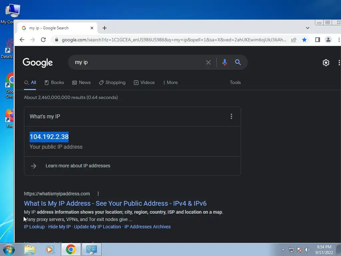Click the control panel taskbar icon
The width and height of the screenshot is (341, 256).
91,249
